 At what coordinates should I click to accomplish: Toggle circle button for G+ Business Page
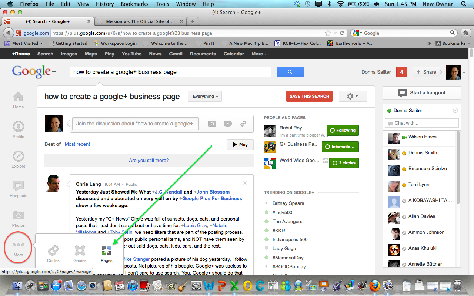(x=340, y=147)
